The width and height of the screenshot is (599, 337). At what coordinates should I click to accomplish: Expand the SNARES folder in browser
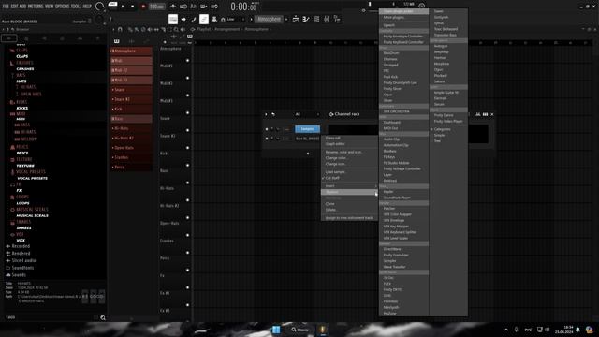(x=23, y=222)
